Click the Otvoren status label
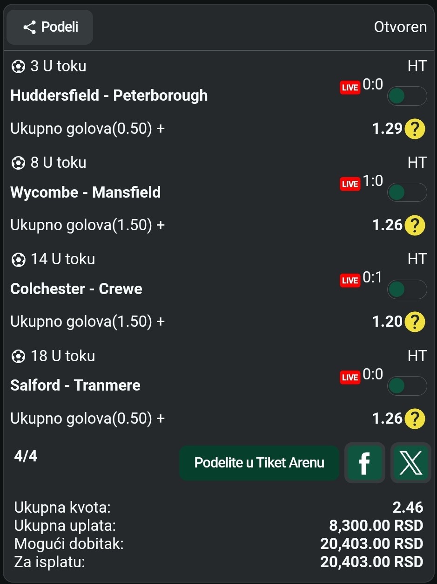The width and height of the screenshot is (437, 584). tap(400, 27)
